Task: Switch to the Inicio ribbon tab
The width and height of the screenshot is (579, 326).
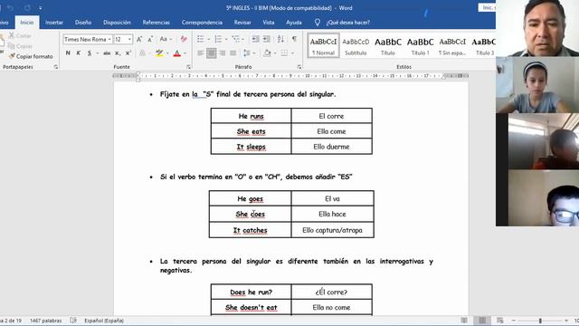Action: 27,22
